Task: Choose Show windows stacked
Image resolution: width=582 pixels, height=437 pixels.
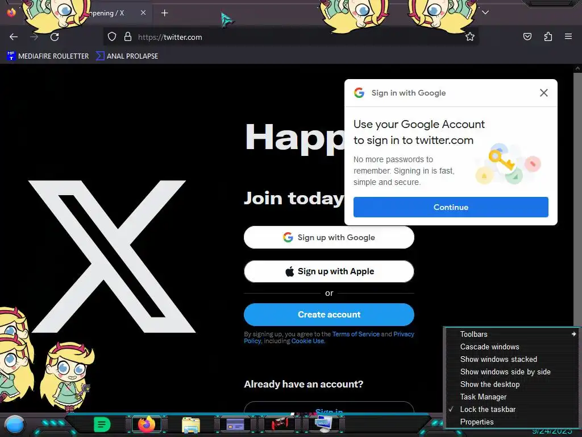Action: click(512, 360)
